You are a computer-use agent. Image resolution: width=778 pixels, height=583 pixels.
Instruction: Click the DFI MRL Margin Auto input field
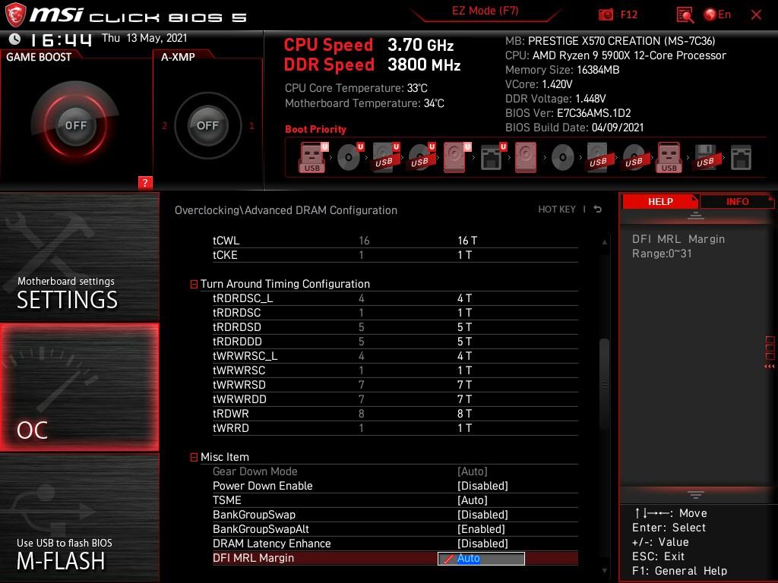(481, 558)
